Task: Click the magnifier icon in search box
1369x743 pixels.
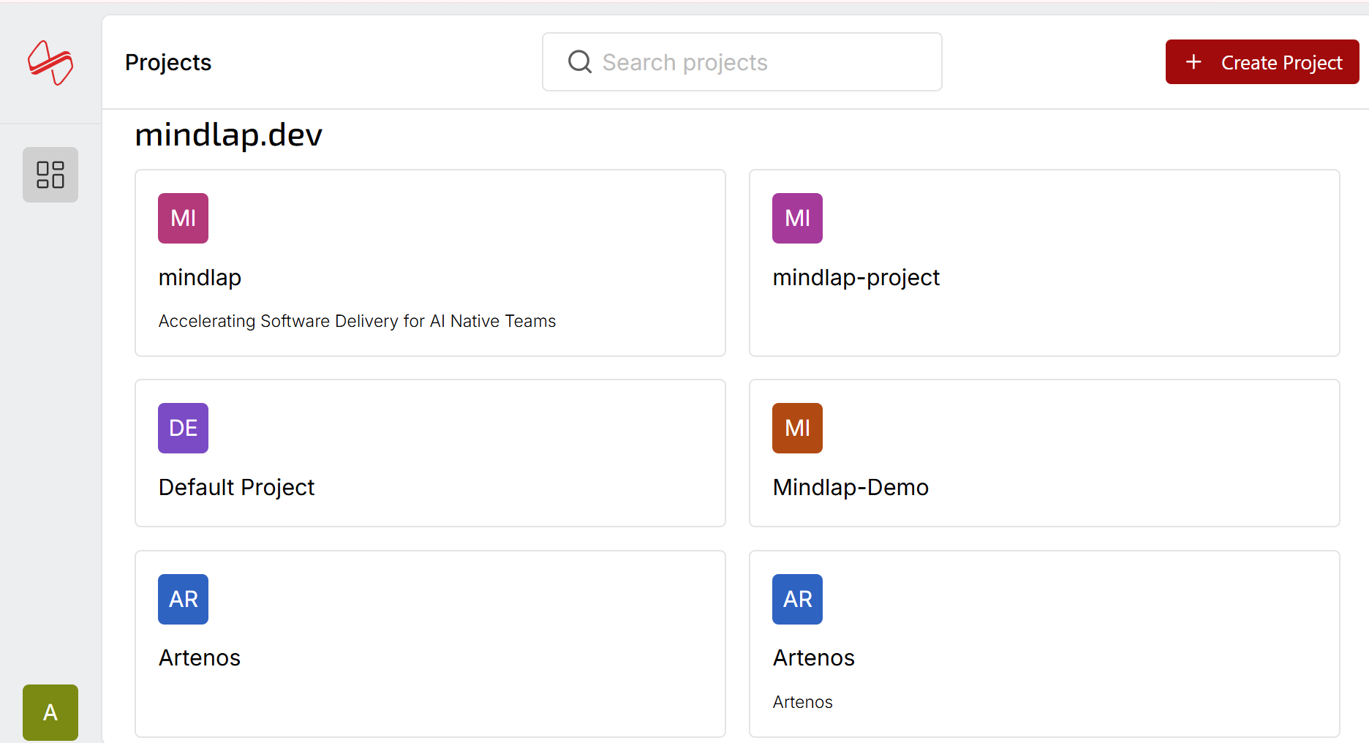Action: click(580, 62)
